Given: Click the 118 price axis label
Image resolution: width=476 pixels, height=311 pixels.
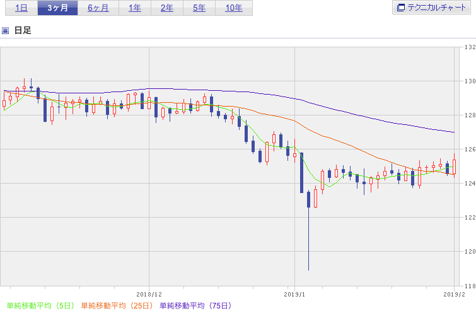Looking at the screenshot, I should point(470,286).
